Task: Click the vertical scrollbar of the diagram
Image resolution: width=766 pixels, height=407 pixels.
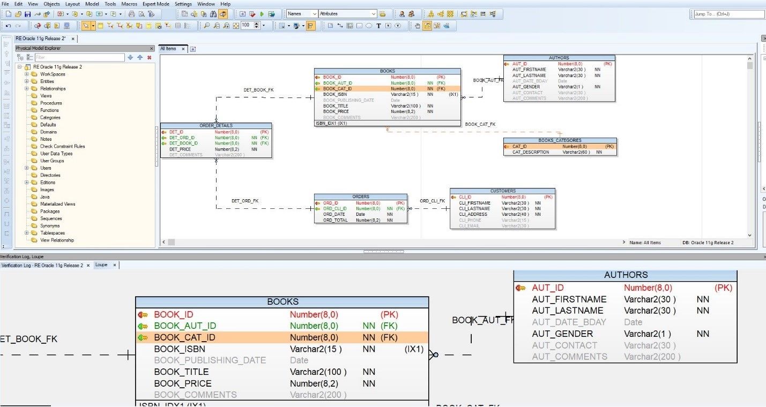Action: tap(750, 147)
